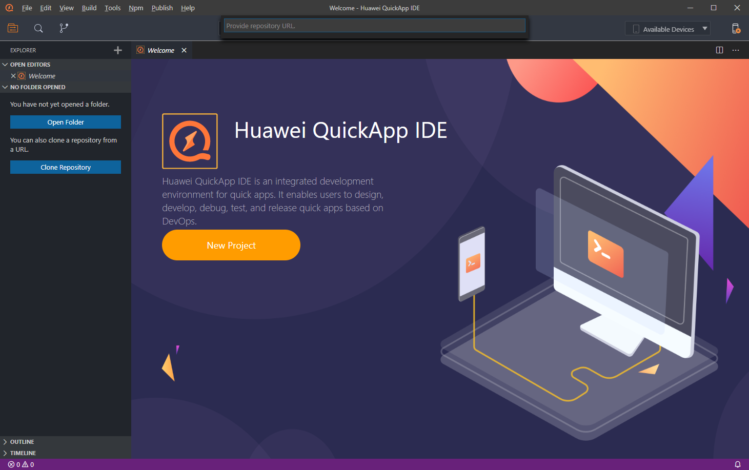This screenshot has height=470, width=749.
Task: Open the Publish menu
Action: pos(162,8)
